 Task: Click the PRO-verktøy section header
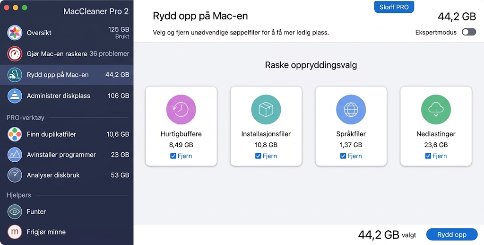26,118
